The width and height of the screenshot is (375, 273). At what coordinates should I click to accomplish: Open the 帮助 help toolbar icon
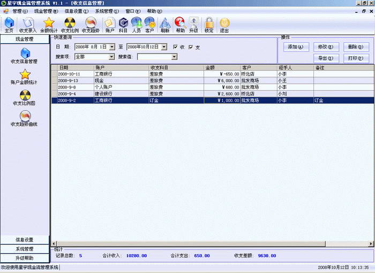coord(181,25)
